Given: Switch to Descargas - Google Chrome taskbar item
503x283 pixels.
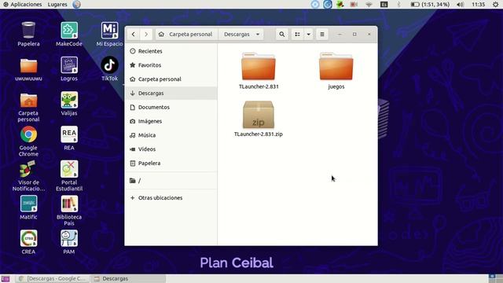Looking at the screenshot, I should [53, 278].
